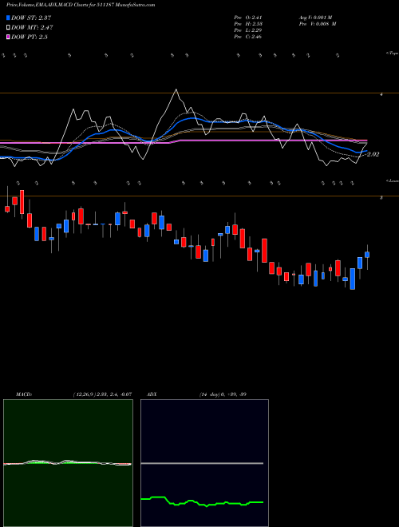Select the 'DOW ST: 2.37' legend label

(x=31, y=18)
